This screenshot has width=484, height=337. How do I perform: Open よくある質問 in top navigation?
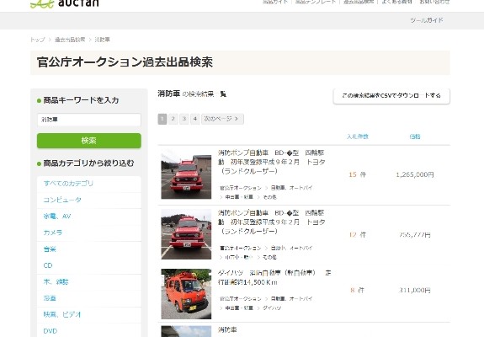click(397, 2)
